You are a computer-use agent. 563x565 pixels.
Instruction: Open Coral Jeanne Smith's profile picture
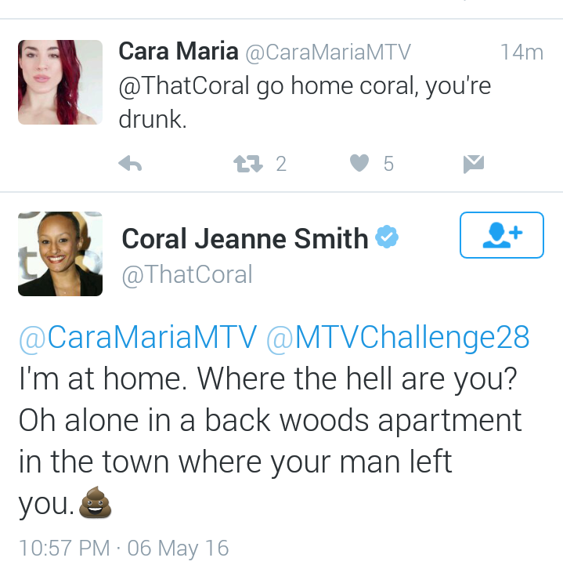click(x=60, y=254)
